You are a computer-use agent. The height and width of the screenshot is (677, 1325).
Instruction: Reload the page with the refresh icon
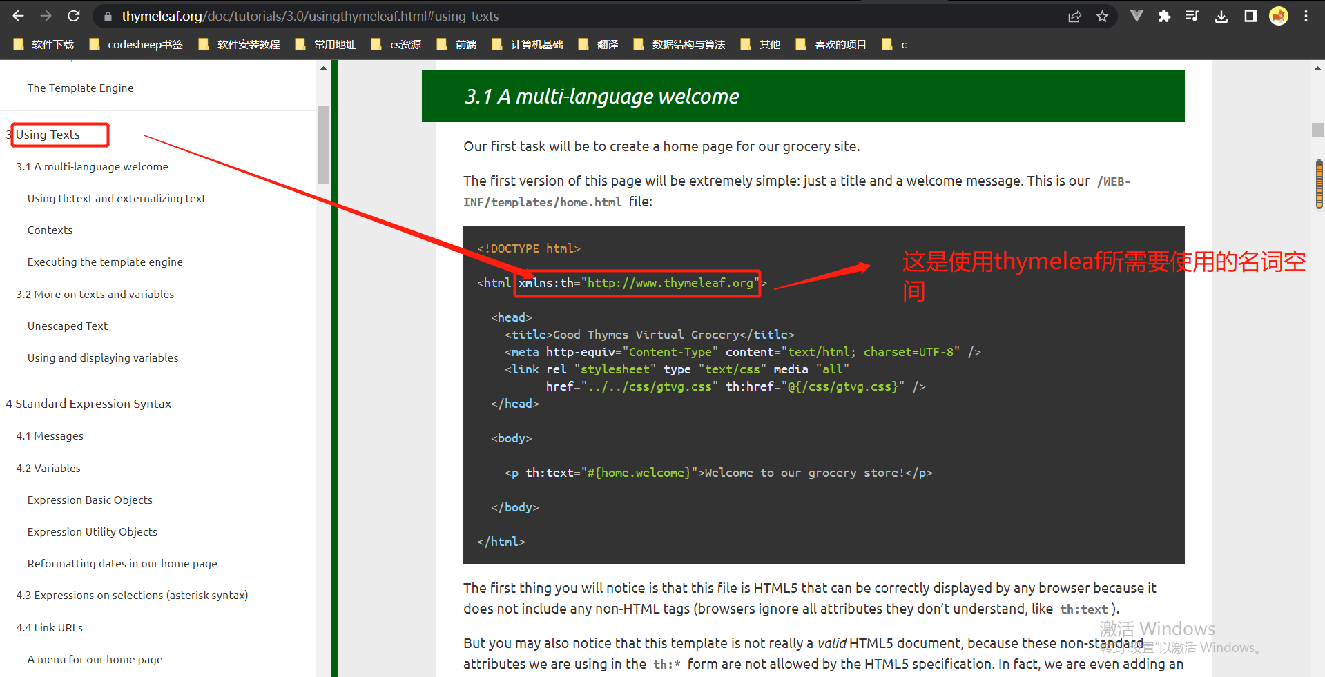pyautogui.click(x=74, y=16)
